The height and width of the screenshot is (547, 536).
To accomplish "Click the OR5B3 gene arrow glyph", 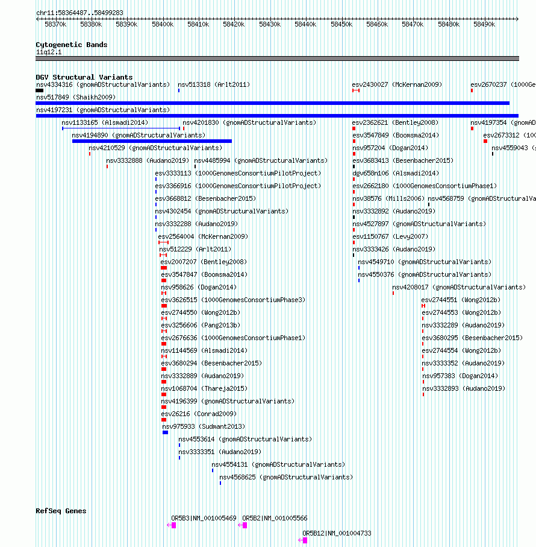I will pyautogui.click(x=172, y=525).
